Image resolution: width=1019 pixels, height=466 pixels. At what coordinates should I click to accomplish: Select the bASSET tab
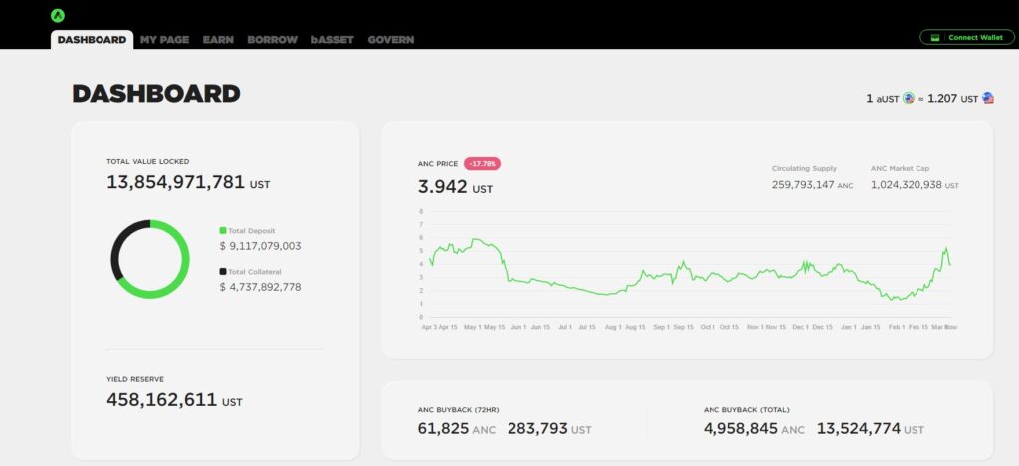point(332,40)
